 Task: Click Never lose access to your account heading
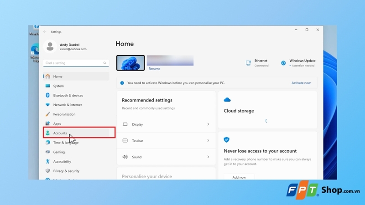tap(260, 151)
